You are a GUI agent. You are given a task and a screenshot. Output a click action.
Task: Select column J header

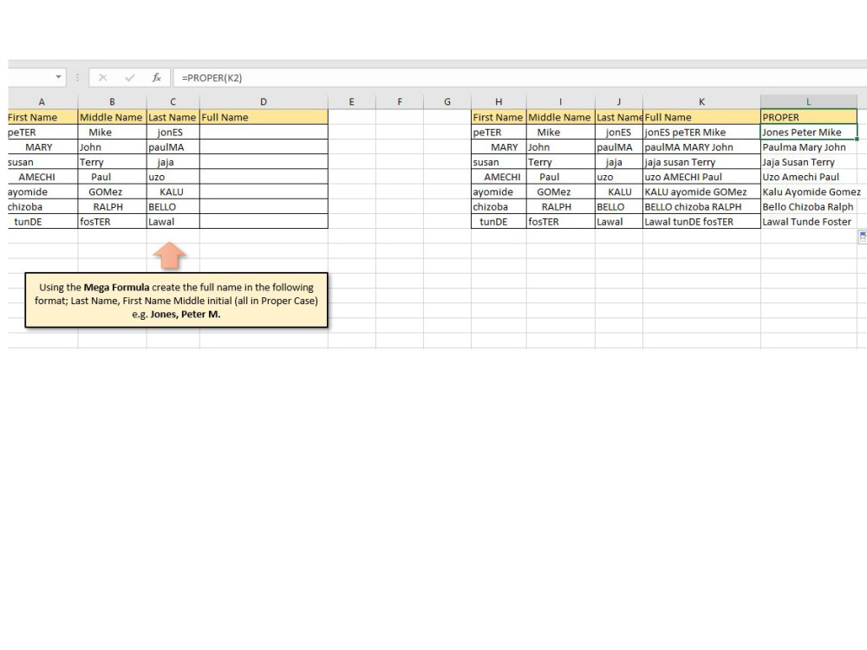pyautogui.click(x=619, y=101)
